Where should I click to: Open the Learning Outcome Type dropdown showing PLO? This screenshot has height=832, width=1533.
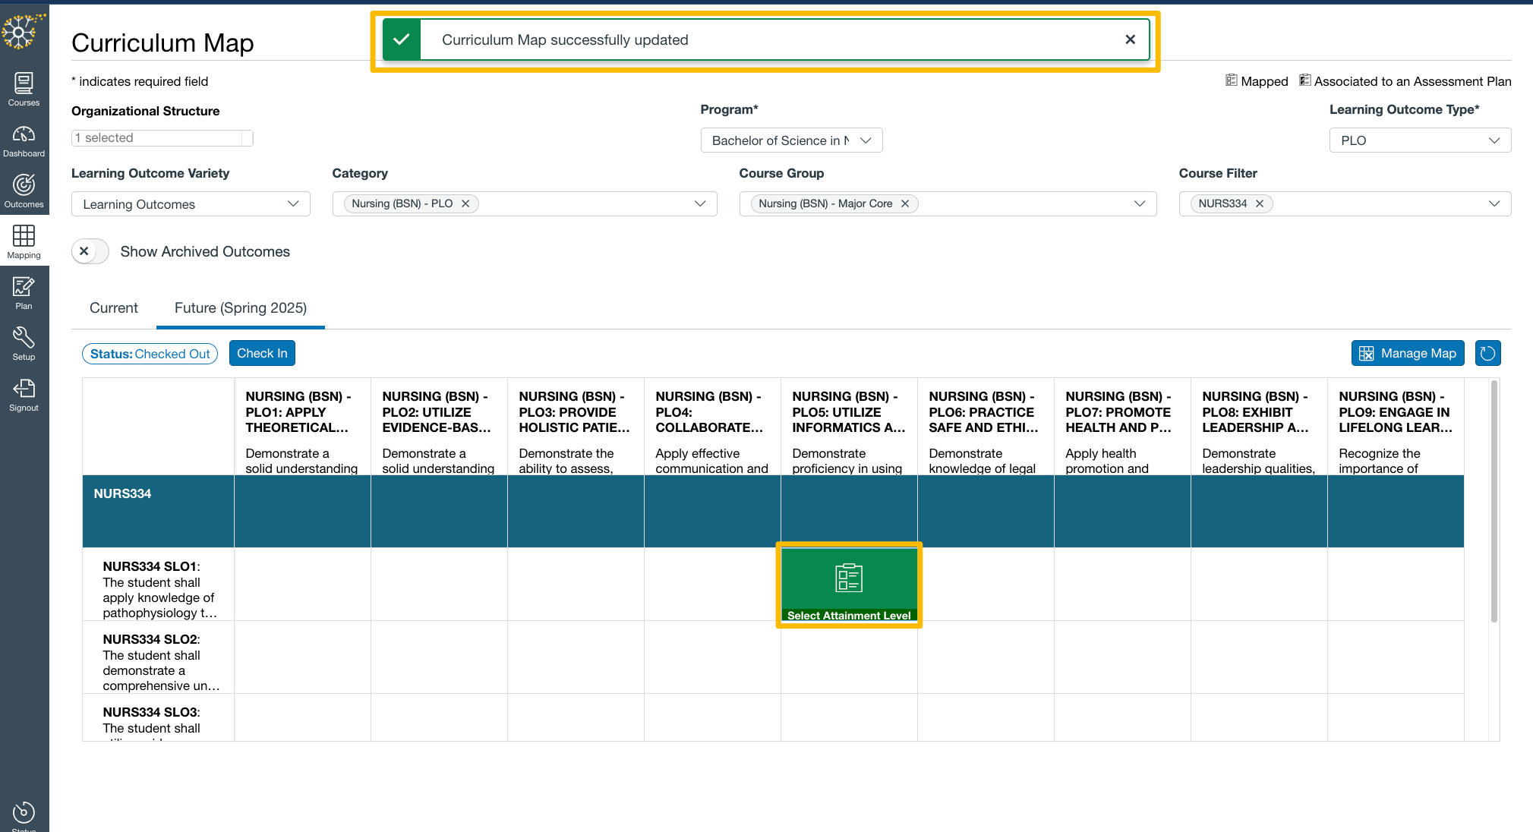click(1419, 140)
